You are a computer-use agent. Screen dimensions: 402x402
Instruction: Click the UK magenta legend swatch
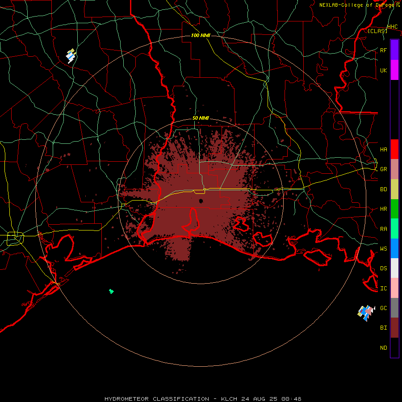pyautogui.click(x=394, y=70)
